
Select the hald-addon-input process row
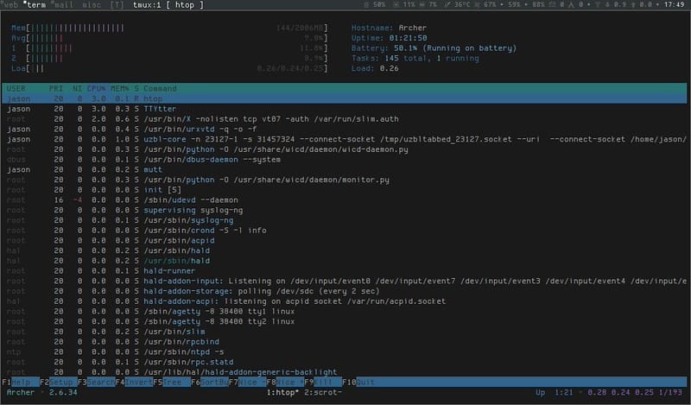[x=344, y=282]
